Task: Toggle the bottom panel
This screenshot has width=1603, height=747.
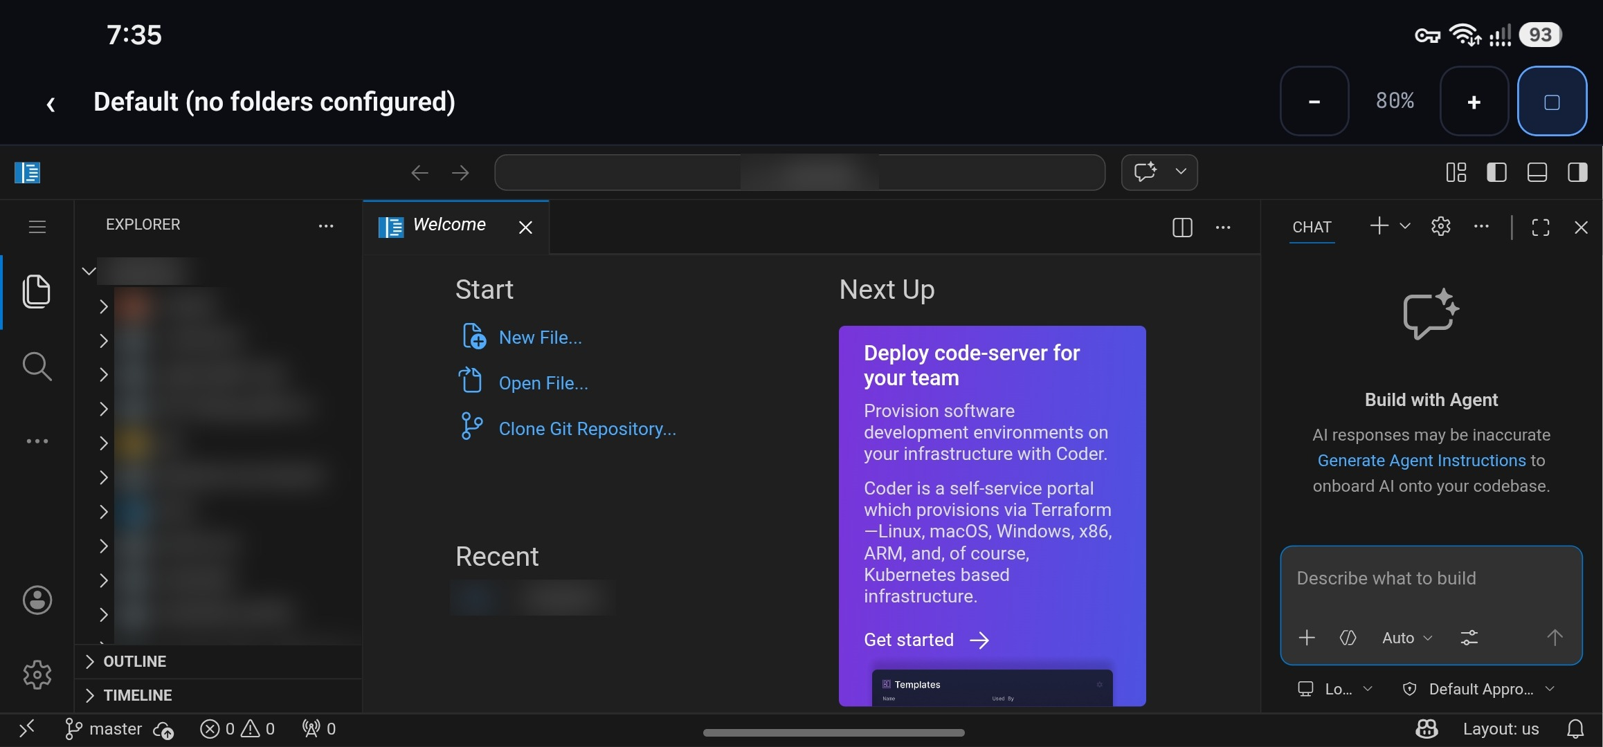Action: pos(1537,172)
